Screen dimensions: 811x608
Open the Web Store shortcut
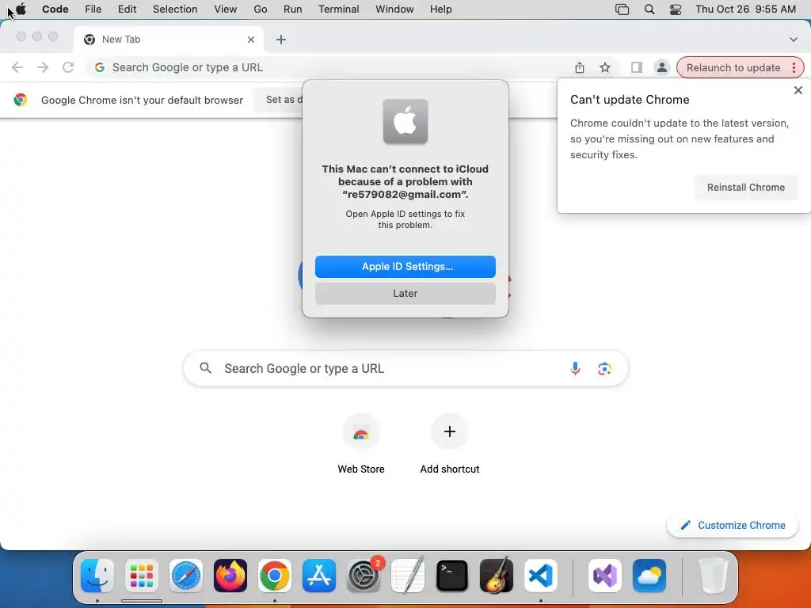361,443
